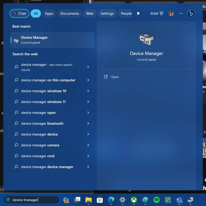Open Microsoft Edge from taskbar
The width and height of the screenshot is (206, 206).
[111, 200]
